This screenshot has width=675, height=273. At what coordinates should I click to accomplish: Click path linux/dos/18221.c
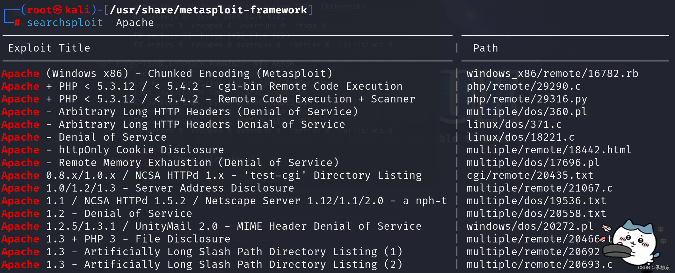(521, 137)
